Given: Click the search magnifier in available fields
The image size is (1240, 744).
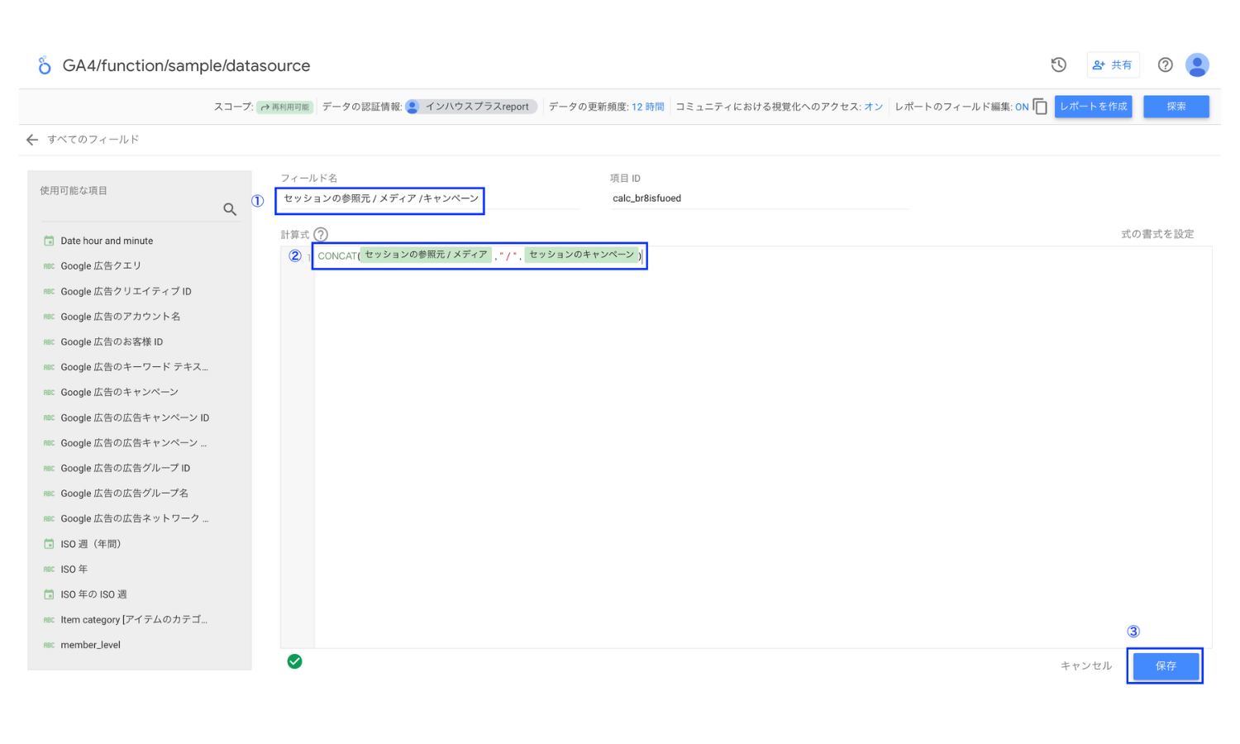Looking at the screenshot, I should click(x=230, y=210).
